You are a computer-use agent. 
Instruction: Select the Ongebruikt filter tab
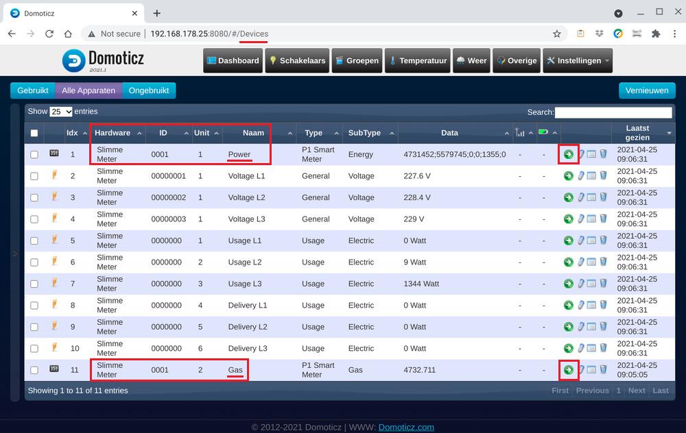(149, 90)
